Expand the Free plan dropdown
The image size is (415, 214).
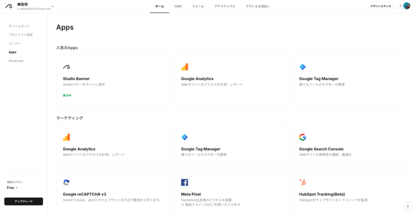13,188
